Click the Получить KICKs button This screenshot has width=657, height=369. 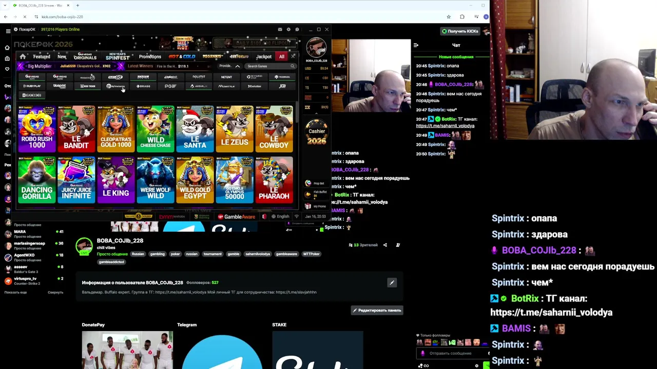(460, 31)
